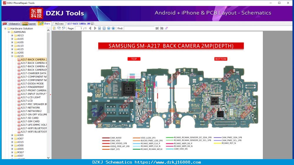The width and height of the screenshot is (294, 165).
Task: Expand the A115 folder
Action: point(12,46)
